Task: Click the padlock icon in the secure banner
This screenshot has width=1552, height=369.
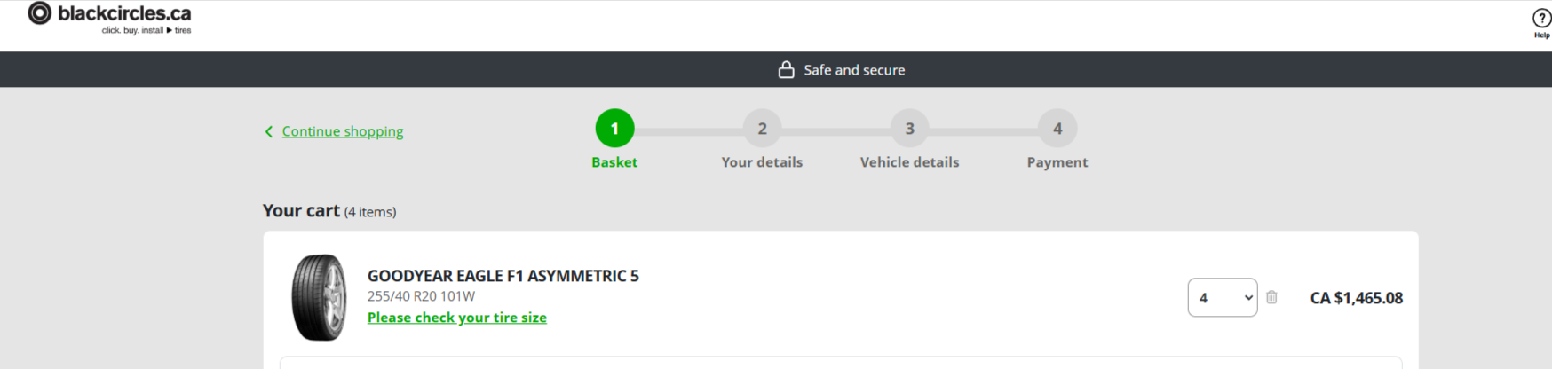Action: point(786,70)
